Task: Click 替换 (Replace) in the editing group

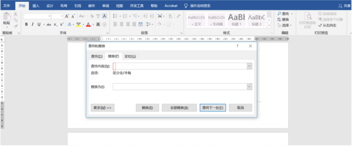Action: click(x=283, y=20)
